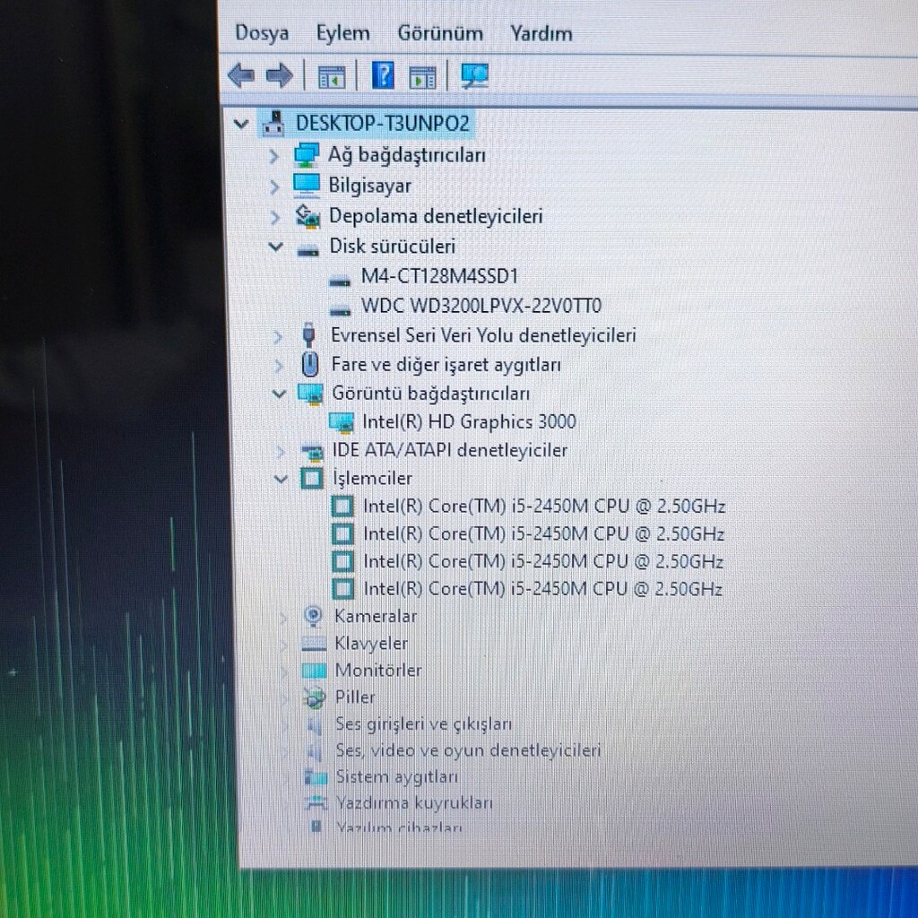Viewport: 918px width, 918px height.
Task: Expand the Depolama denetleyicileri node
Action: [274, 217]
